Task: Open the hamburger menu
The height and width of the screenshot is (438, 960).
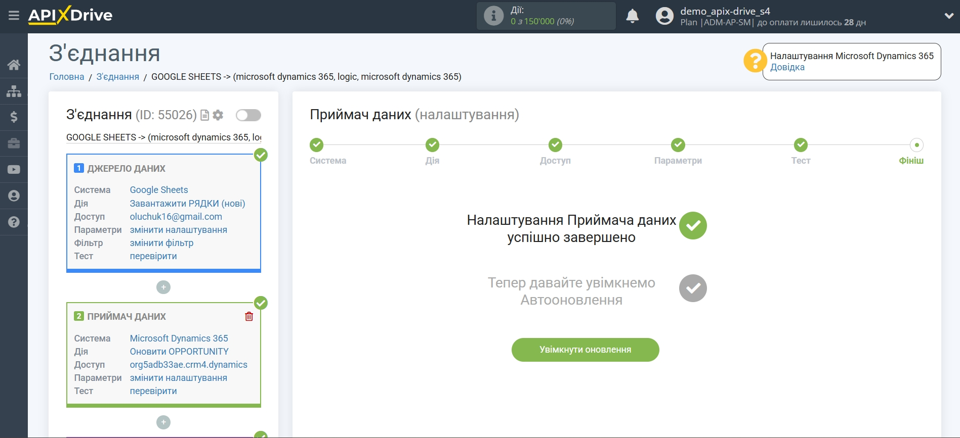Action: click(14, 16)
